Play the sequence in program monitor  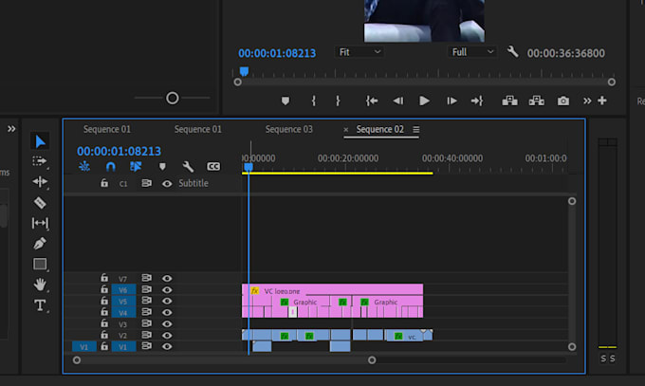coord(424,101)
